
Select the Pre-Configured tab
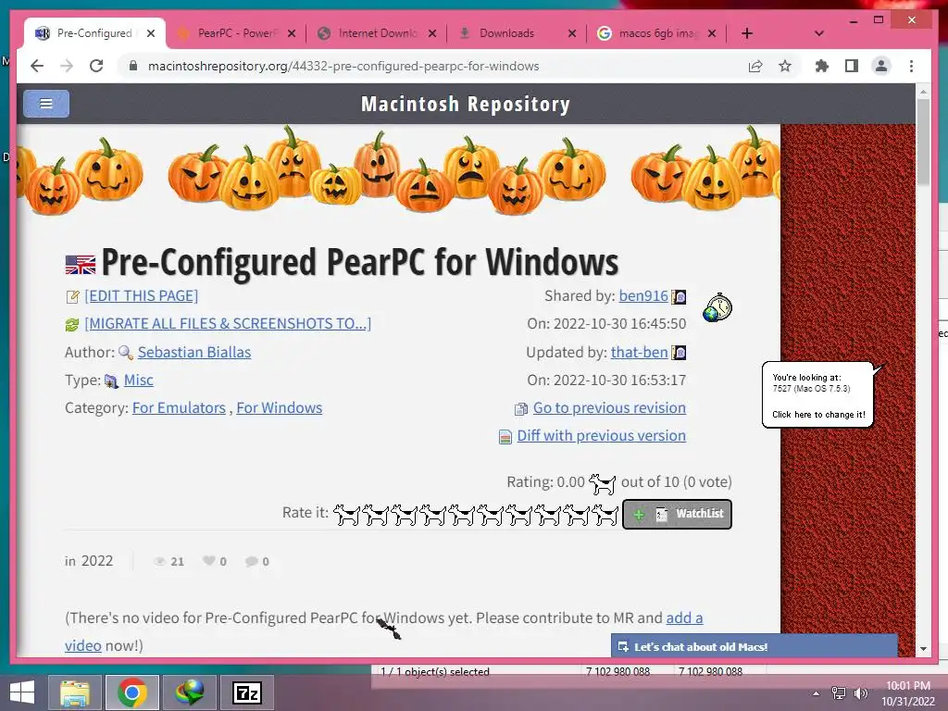94,33
